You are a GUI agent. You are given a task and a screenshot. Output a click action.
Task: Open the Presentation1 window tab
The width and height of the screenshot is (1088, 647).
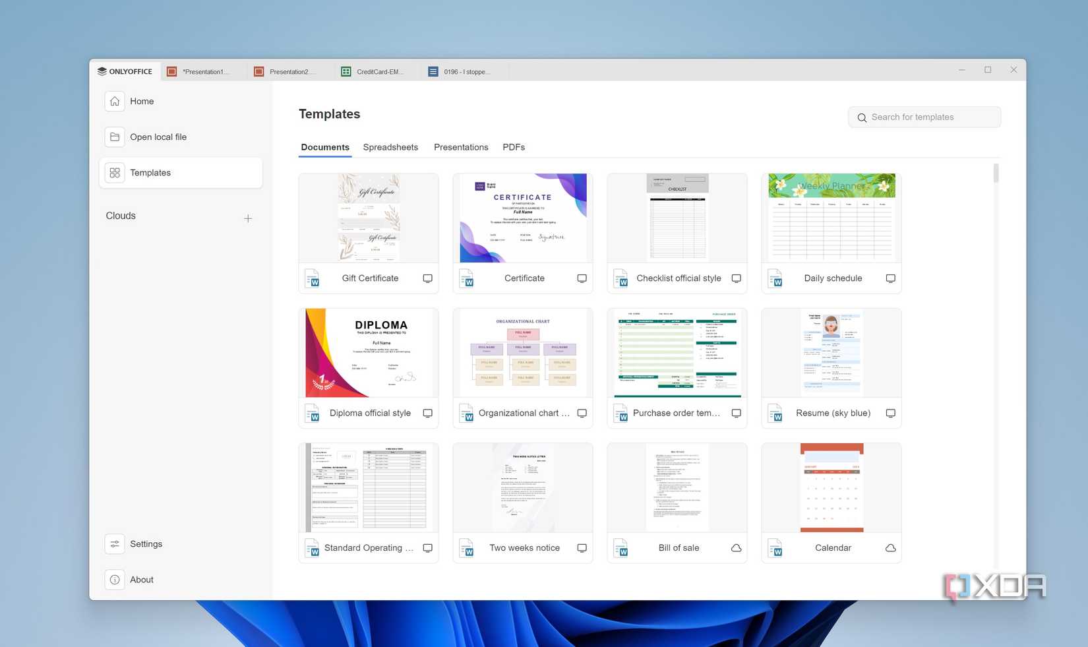click(203, 71)
